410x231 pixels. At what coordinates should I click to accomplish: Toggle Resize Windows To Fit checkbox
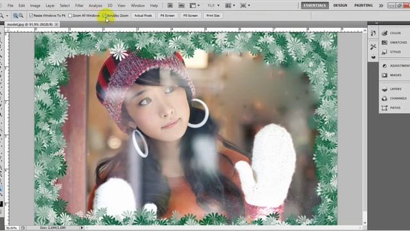pyautogui.click(x=31, y=15)
